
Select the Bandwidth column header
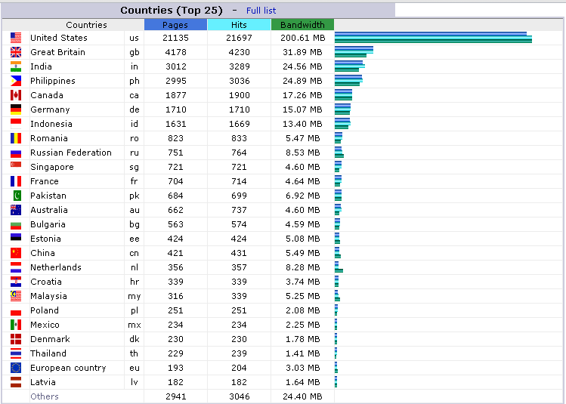click(302, 25)
